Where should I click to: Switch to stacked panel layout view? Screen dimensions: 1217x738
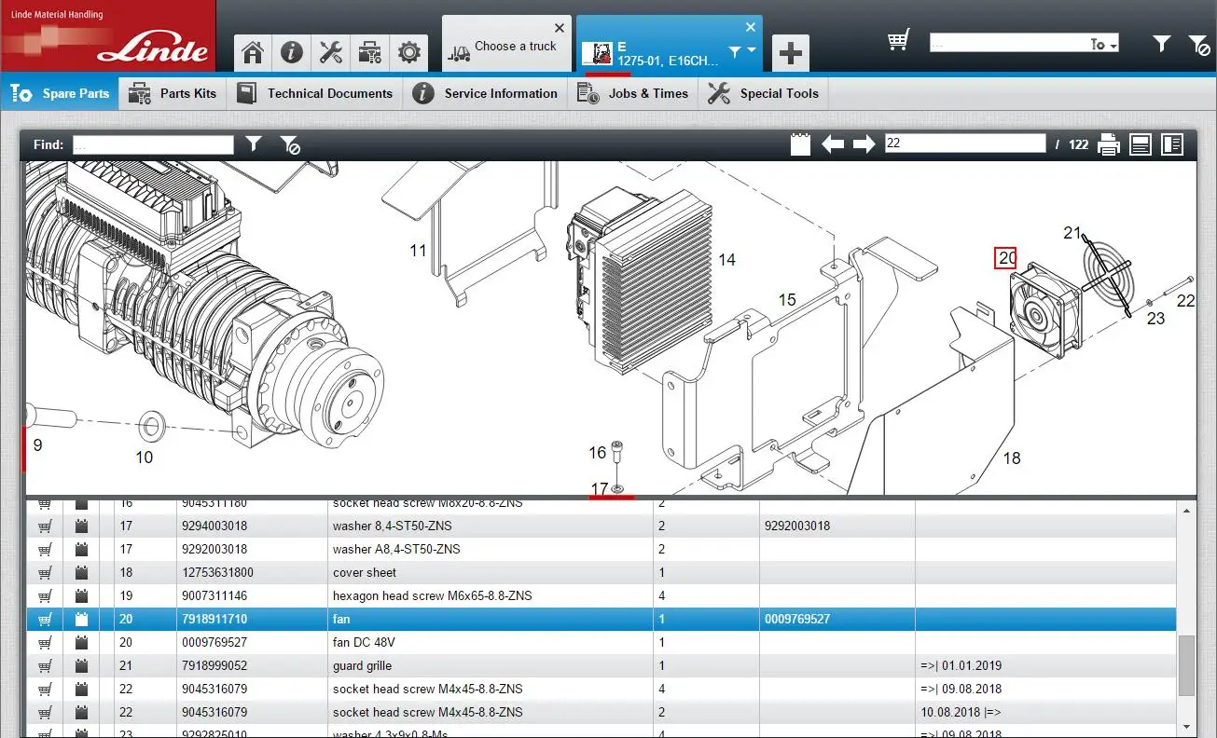click(x=1140, y=144)
